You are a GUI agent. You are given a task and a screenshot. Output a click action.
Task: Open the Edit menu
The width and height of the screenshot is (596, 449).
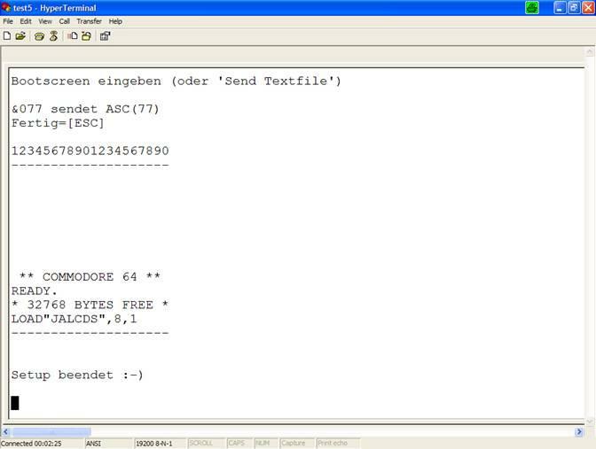click(26, 21)
